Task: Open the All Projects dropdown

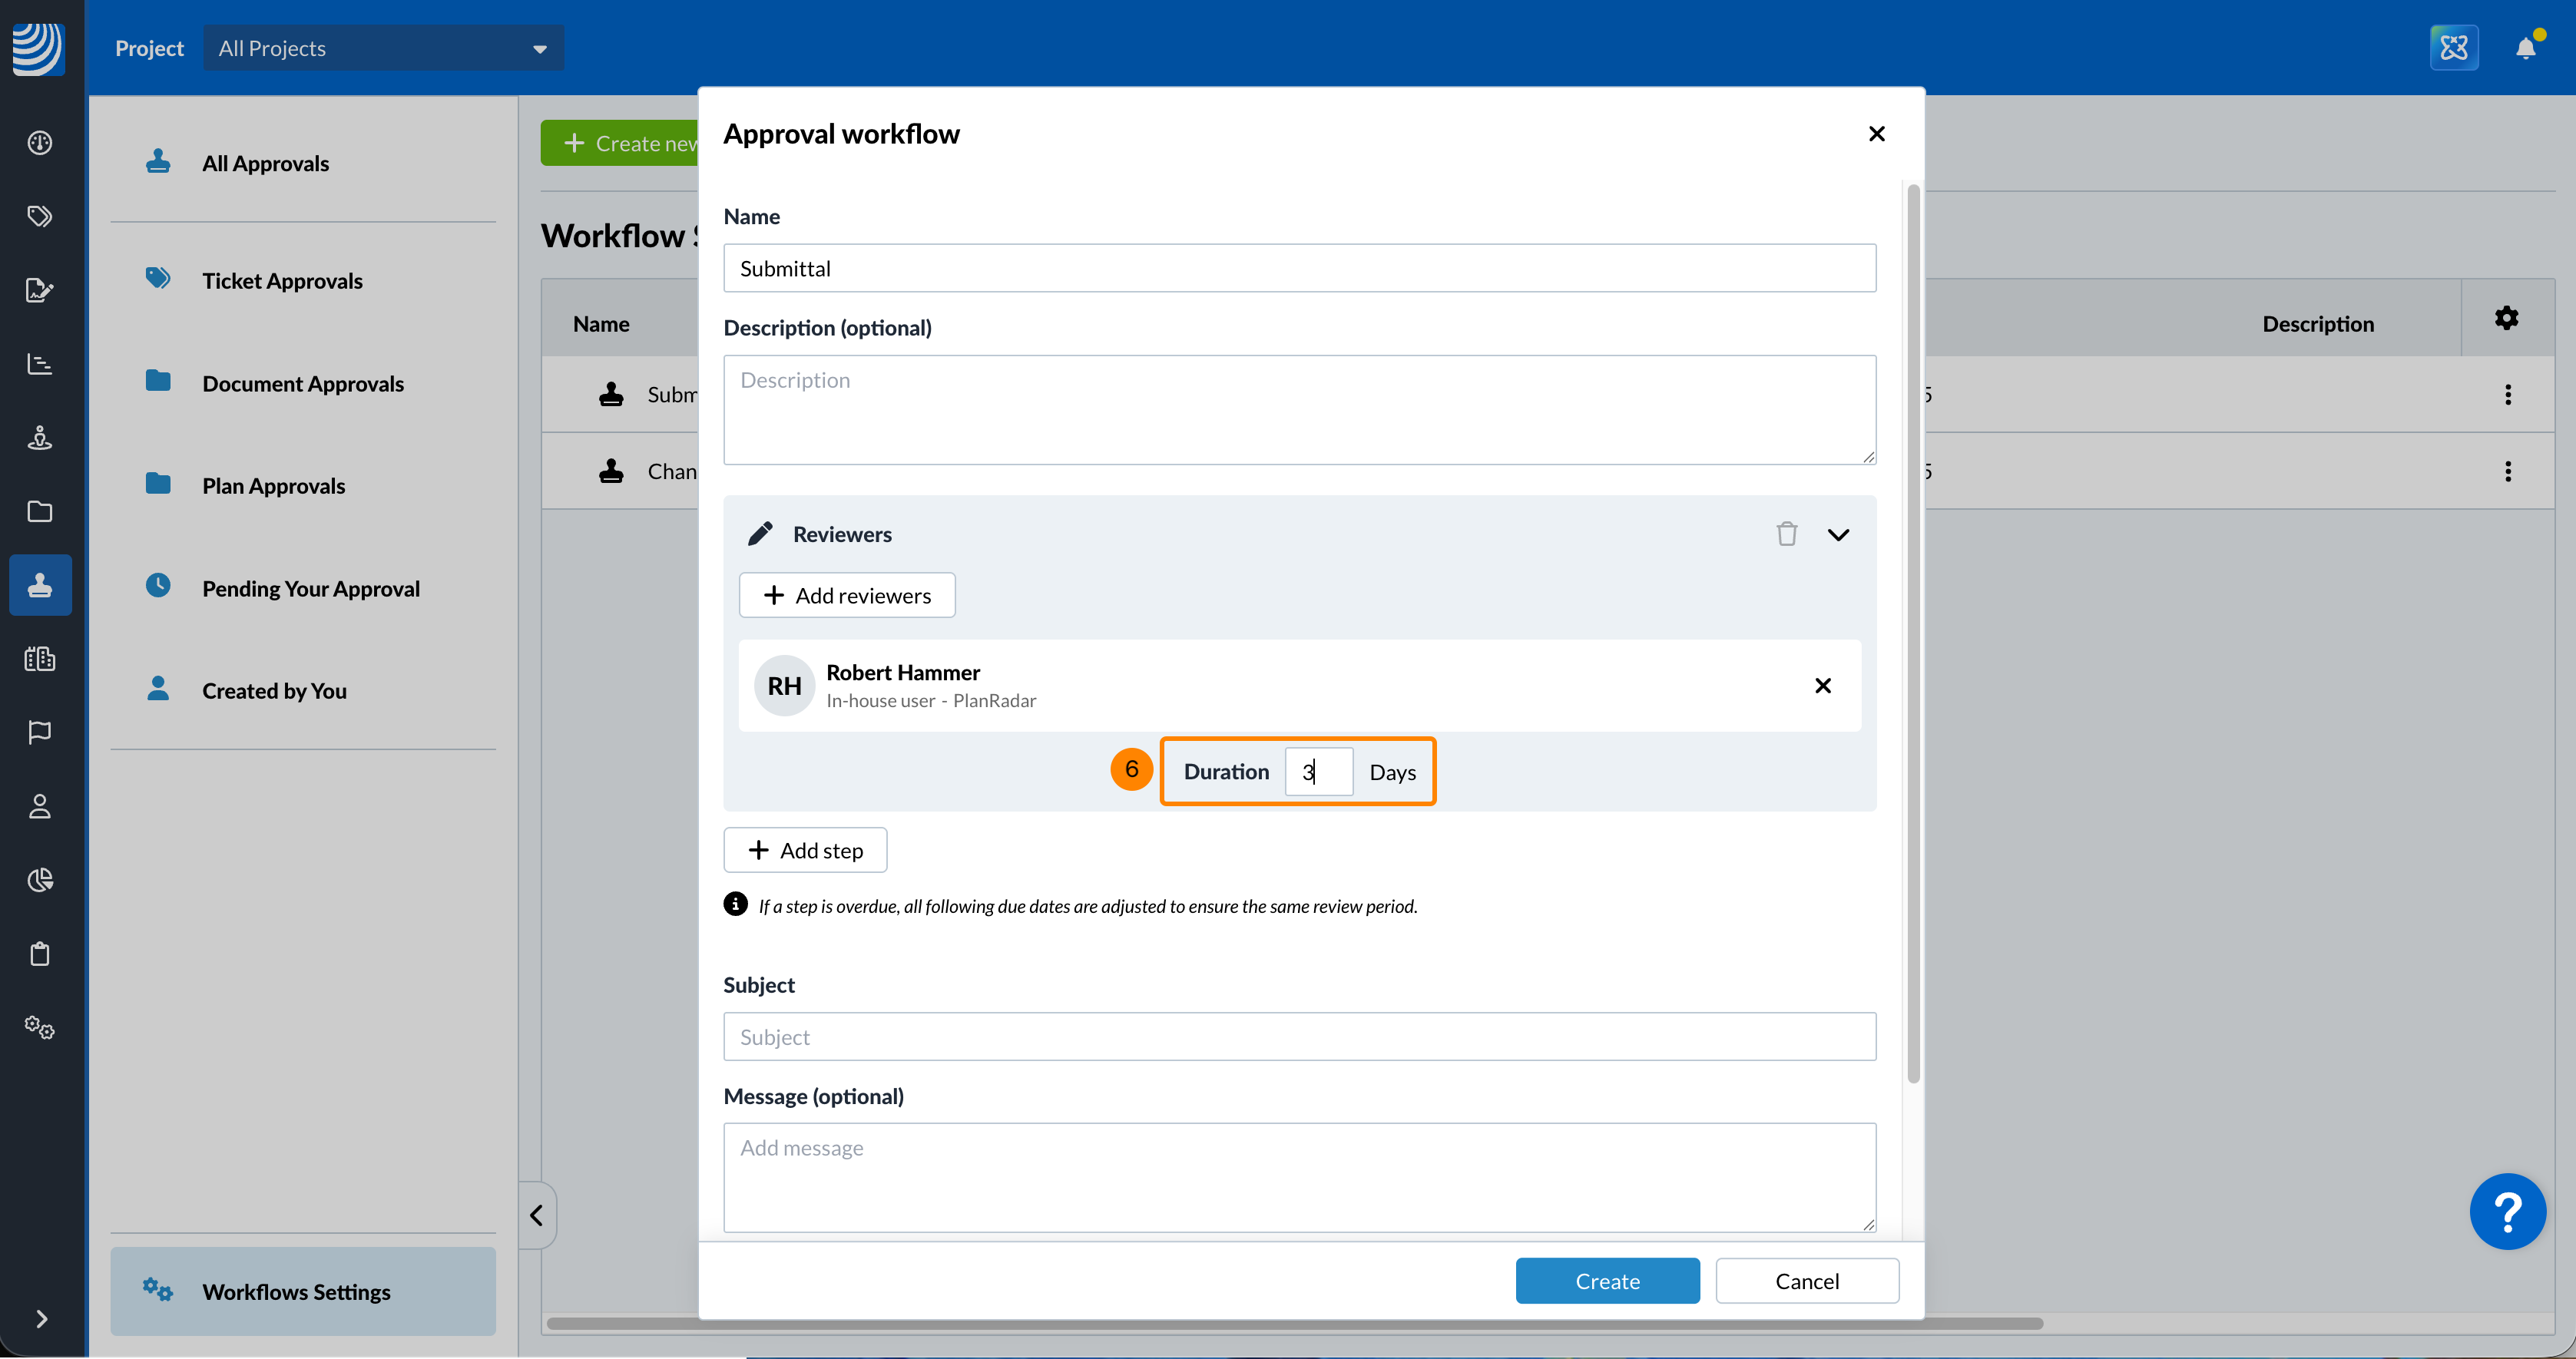Action: tap(383, 48)
